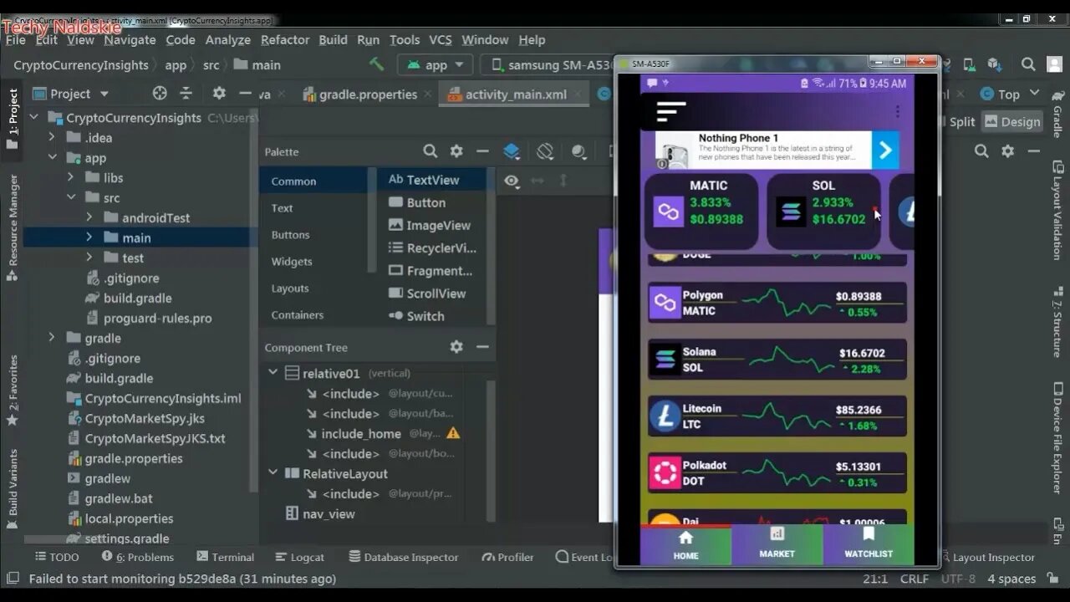This screenshot has height=602, width=1070.
Task: Collapse RelativeLayout node in Component Tree
Action: 273,473
